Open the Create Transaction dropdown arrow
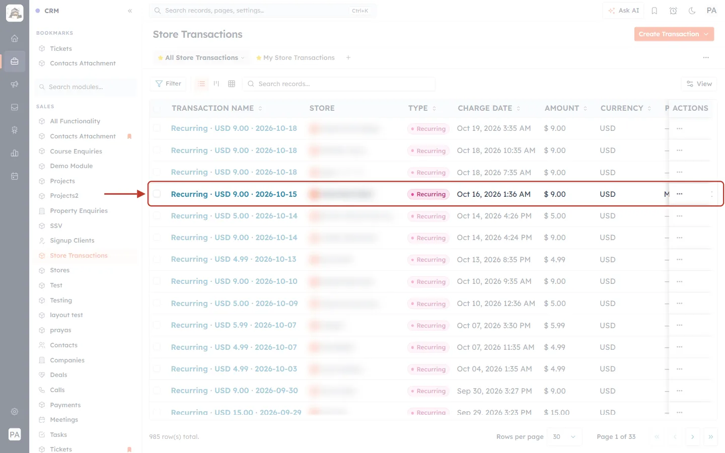The height and width of the screenshot is (453, 725). tap(706, 34)
